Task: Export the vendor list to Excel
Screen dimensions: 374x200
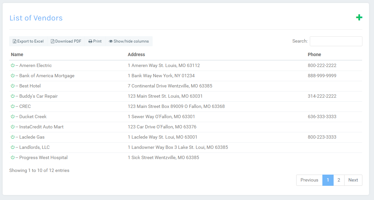Action: click(28, 41)
